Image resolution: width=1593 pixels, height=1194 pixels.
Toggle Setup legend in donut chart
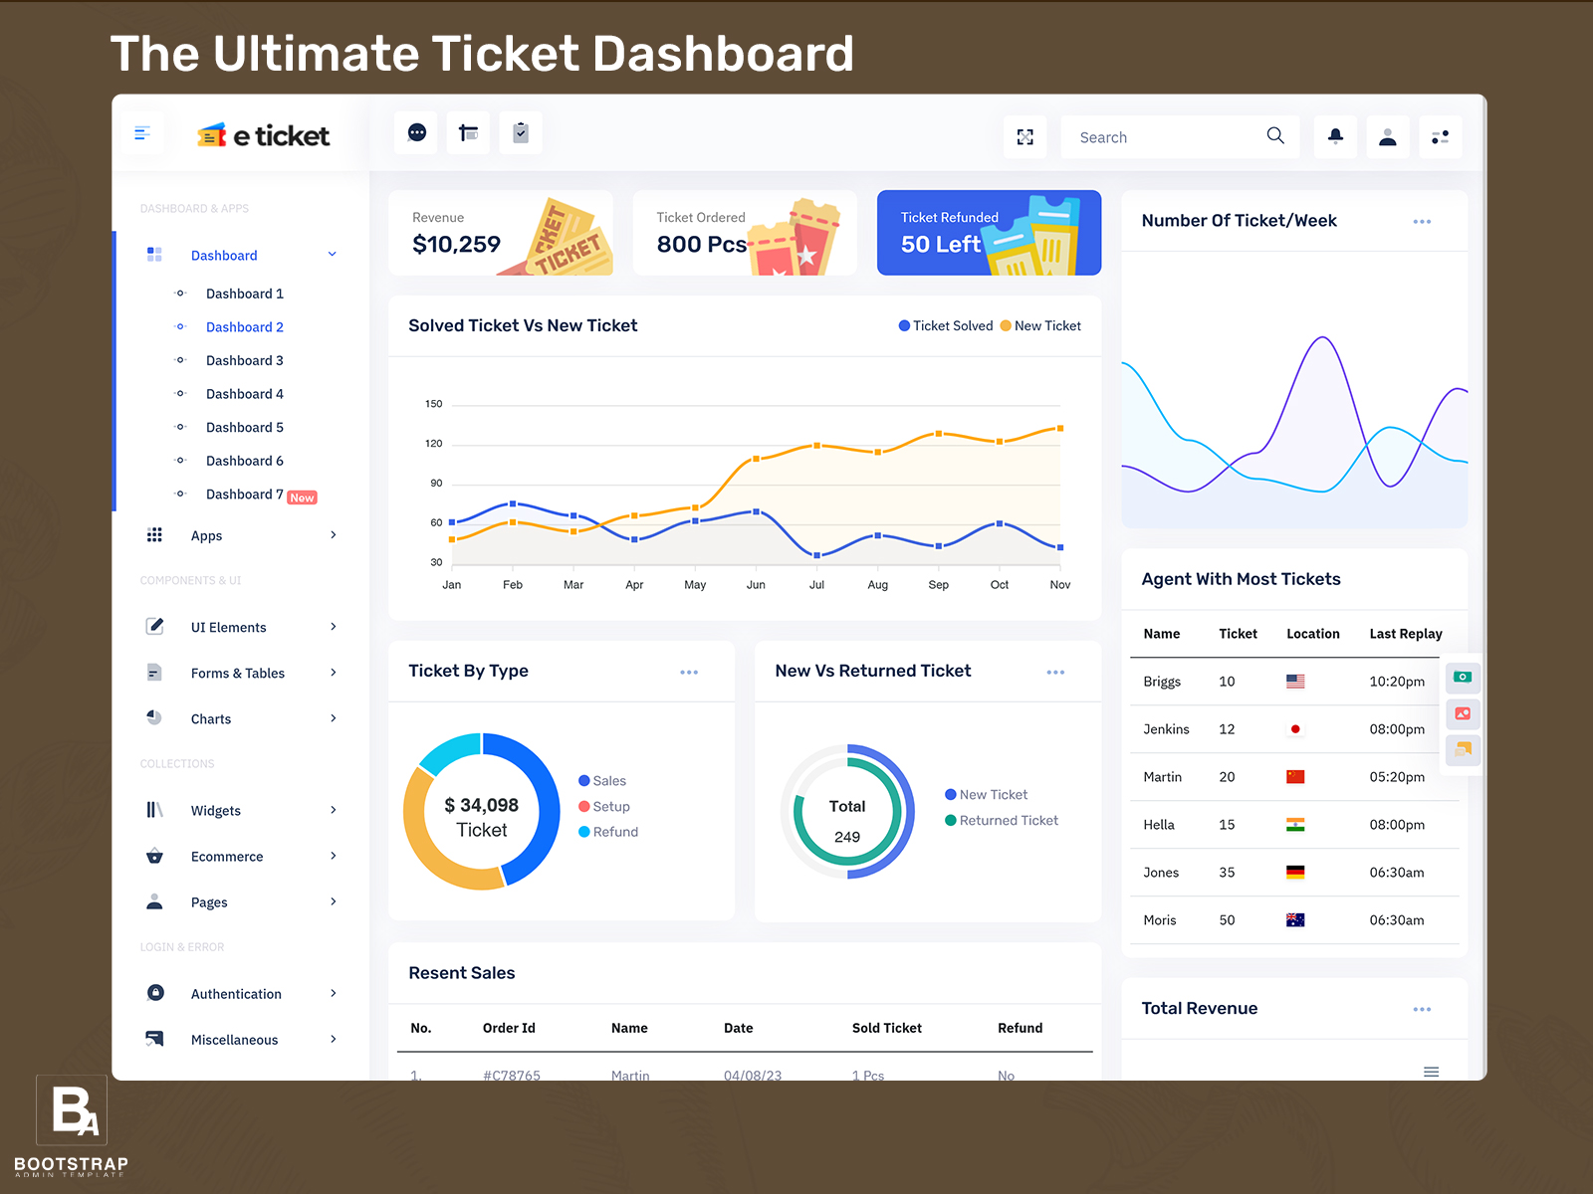click(x=604, y=807)
